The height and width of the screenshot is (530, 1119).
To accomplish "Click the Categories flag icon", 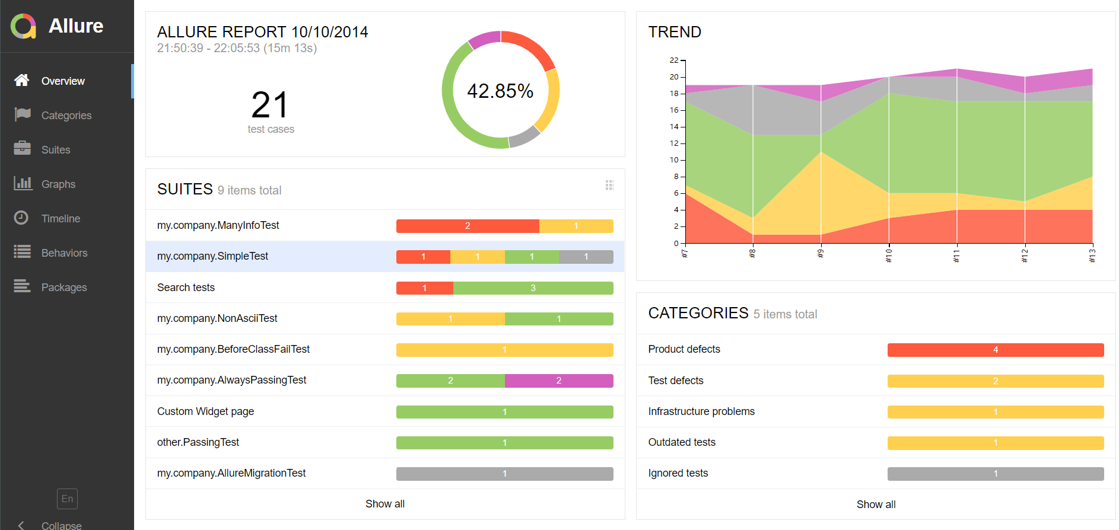I will [23, 114].
